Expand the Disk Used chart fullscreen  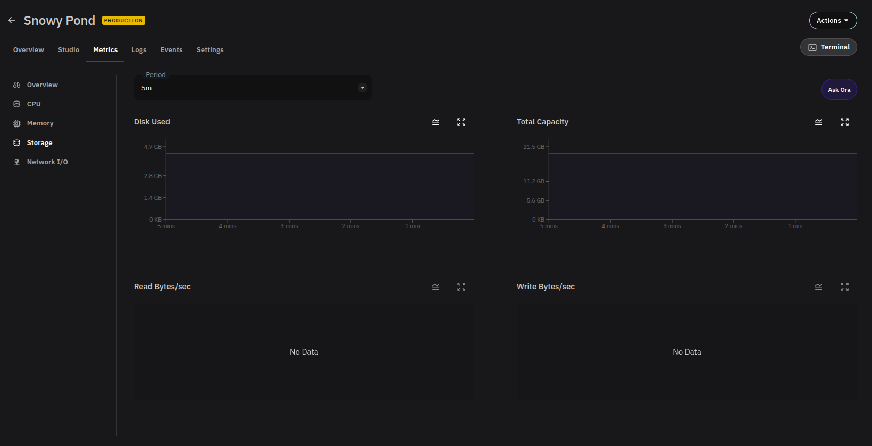click(462, 122)
